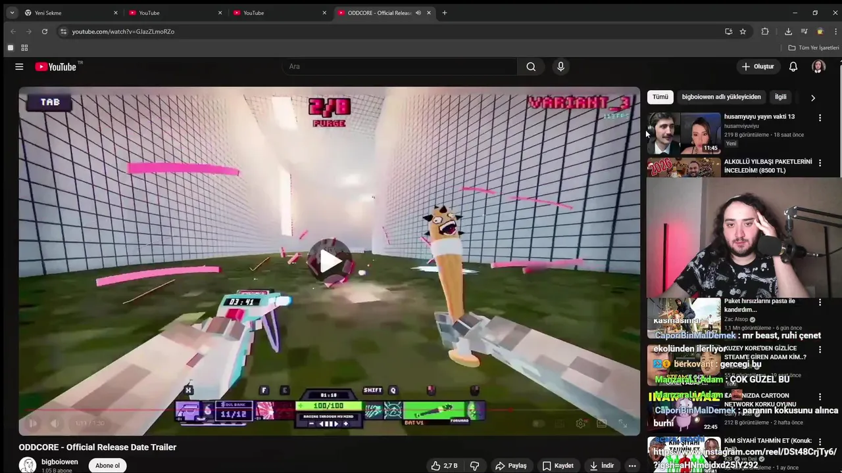The width and height of the screenshot is (842, 473).
Task: Open more actions three-dot menu under video
Action: point(631,466)
